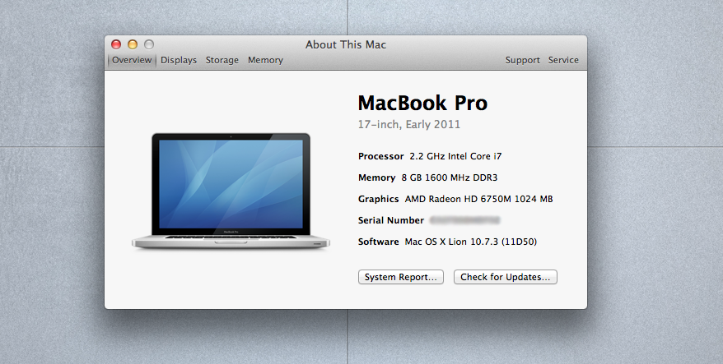Click the 17-inch, Early 2011 subtitle
This screenshot has height=364, width=723.
[x=409, y=124]
